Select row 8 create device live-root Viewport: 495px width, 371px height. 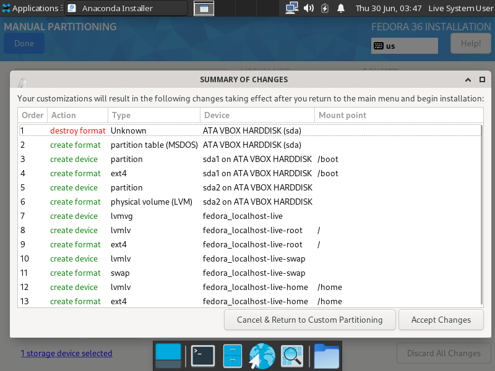pos(250,230)
